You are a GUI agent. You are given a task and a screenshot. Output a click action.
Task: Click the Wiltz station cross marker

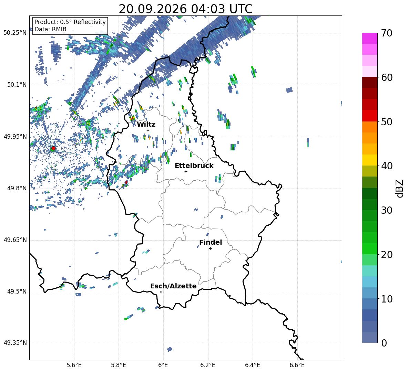click(x=148, y=130)
